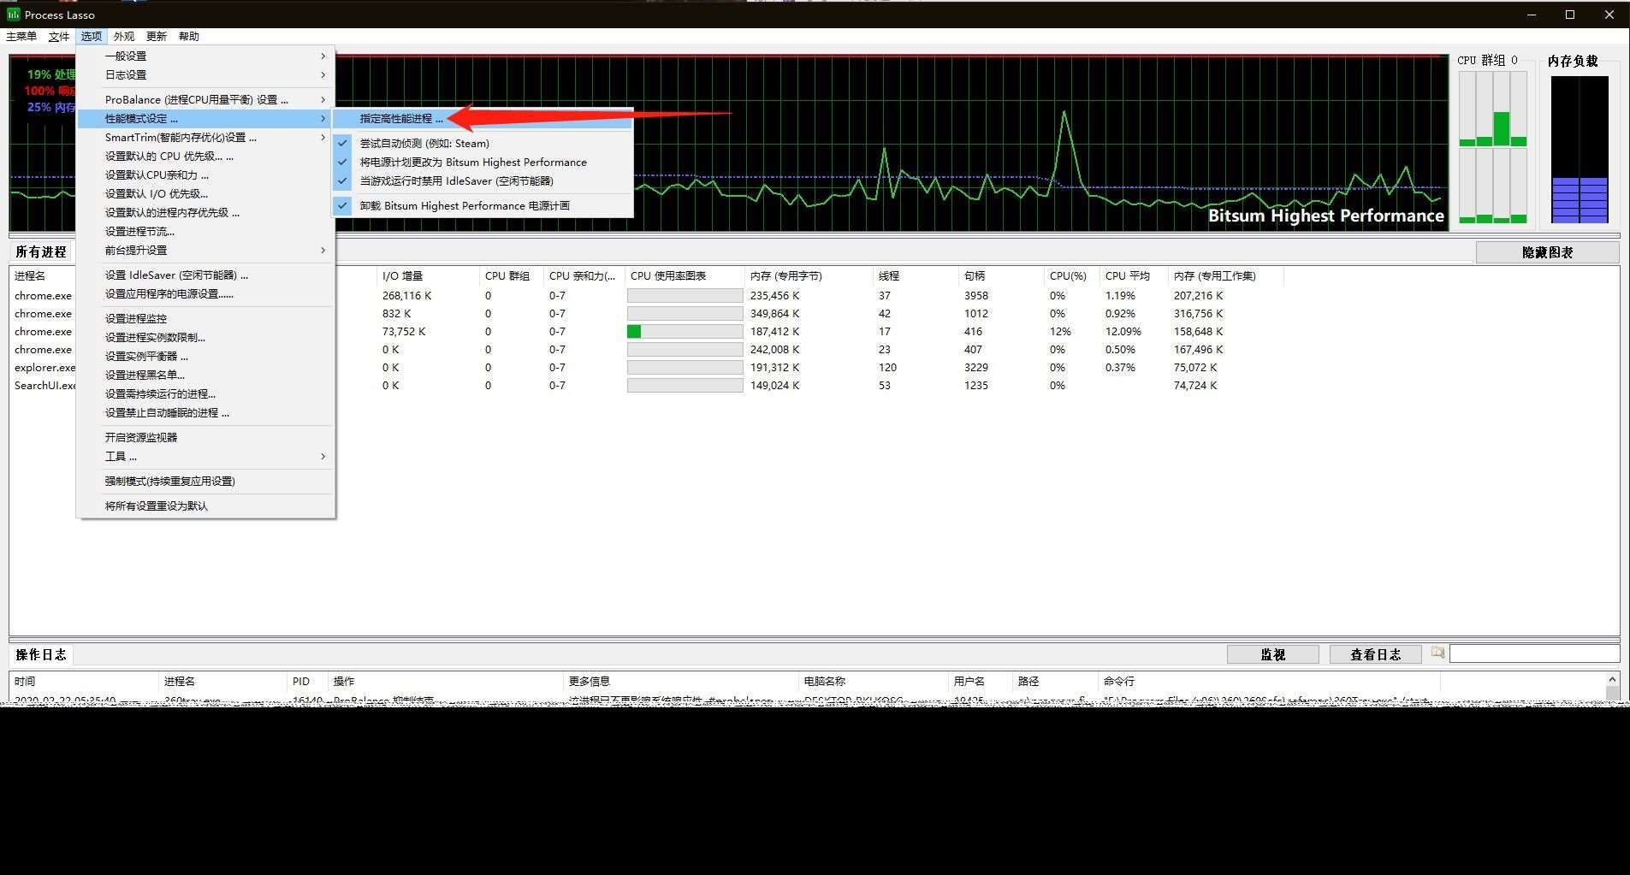Open 设置应用程序的电源设置 entry
This screenshot has height=875, width=1630.
click(x=205, y=293)
